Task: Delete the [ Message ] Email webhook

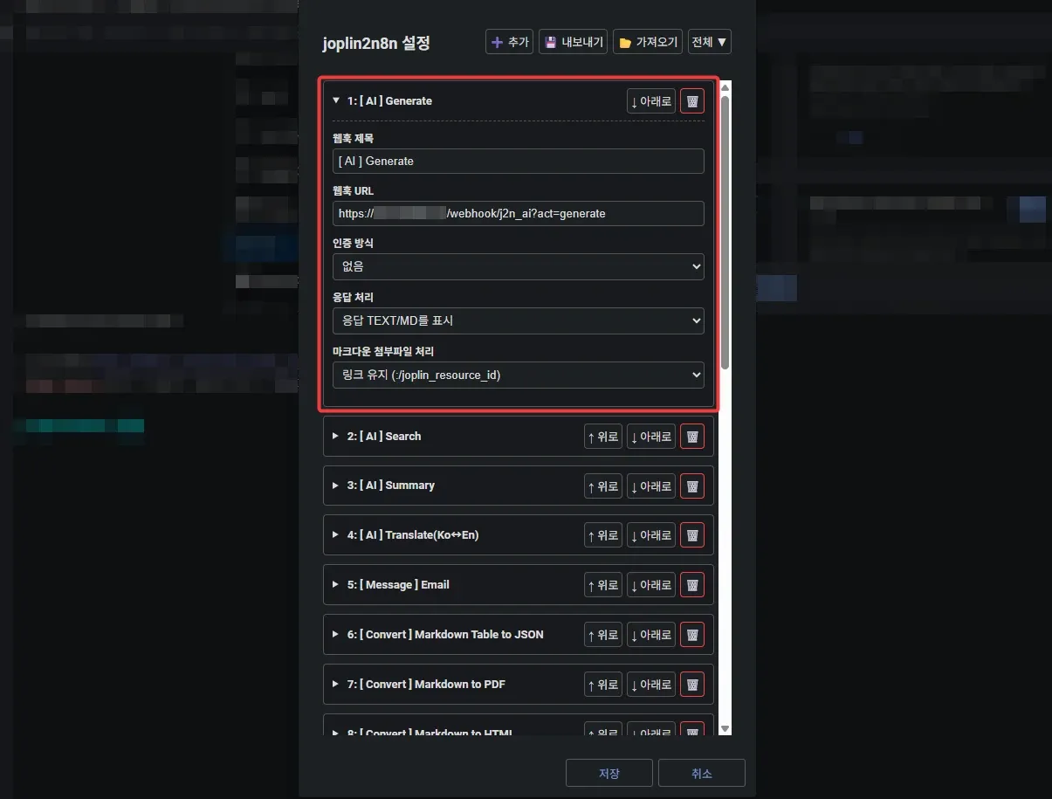Action: coord(692,585)
